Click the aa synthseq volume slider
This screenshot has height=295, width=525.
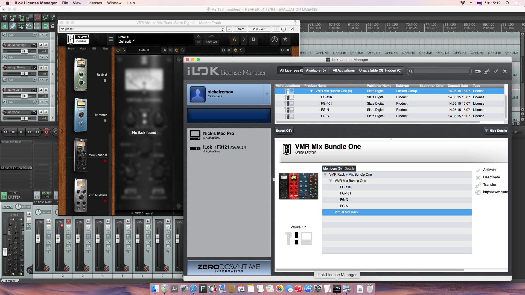coord(24,74)
